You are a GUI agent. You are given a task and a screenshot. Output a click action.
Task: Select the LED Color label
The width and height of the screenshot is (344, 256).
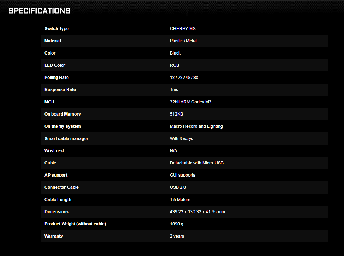[55, 65]
